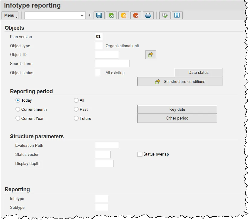Click the Key date button
This screenshot has height=220, width=249.
point(177,110)
